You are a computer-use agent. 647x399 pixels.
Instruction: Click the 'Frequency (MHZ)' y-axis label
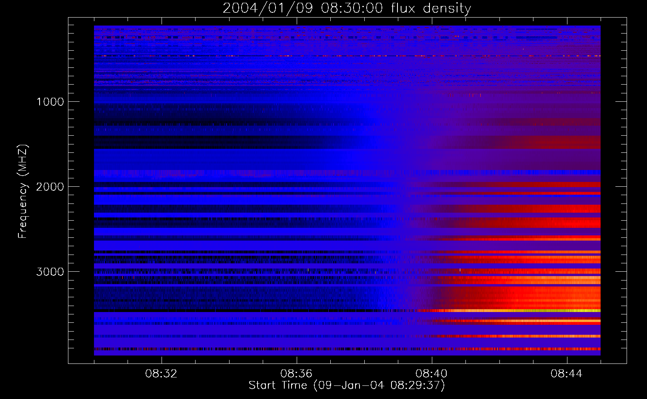(22, 192)
